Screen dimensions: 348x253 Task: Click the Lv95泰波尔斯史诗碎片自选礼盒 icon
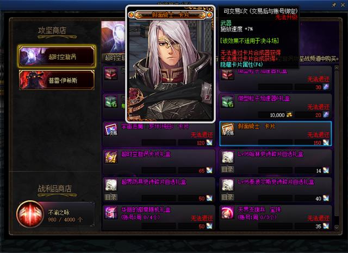pos(228,185)
